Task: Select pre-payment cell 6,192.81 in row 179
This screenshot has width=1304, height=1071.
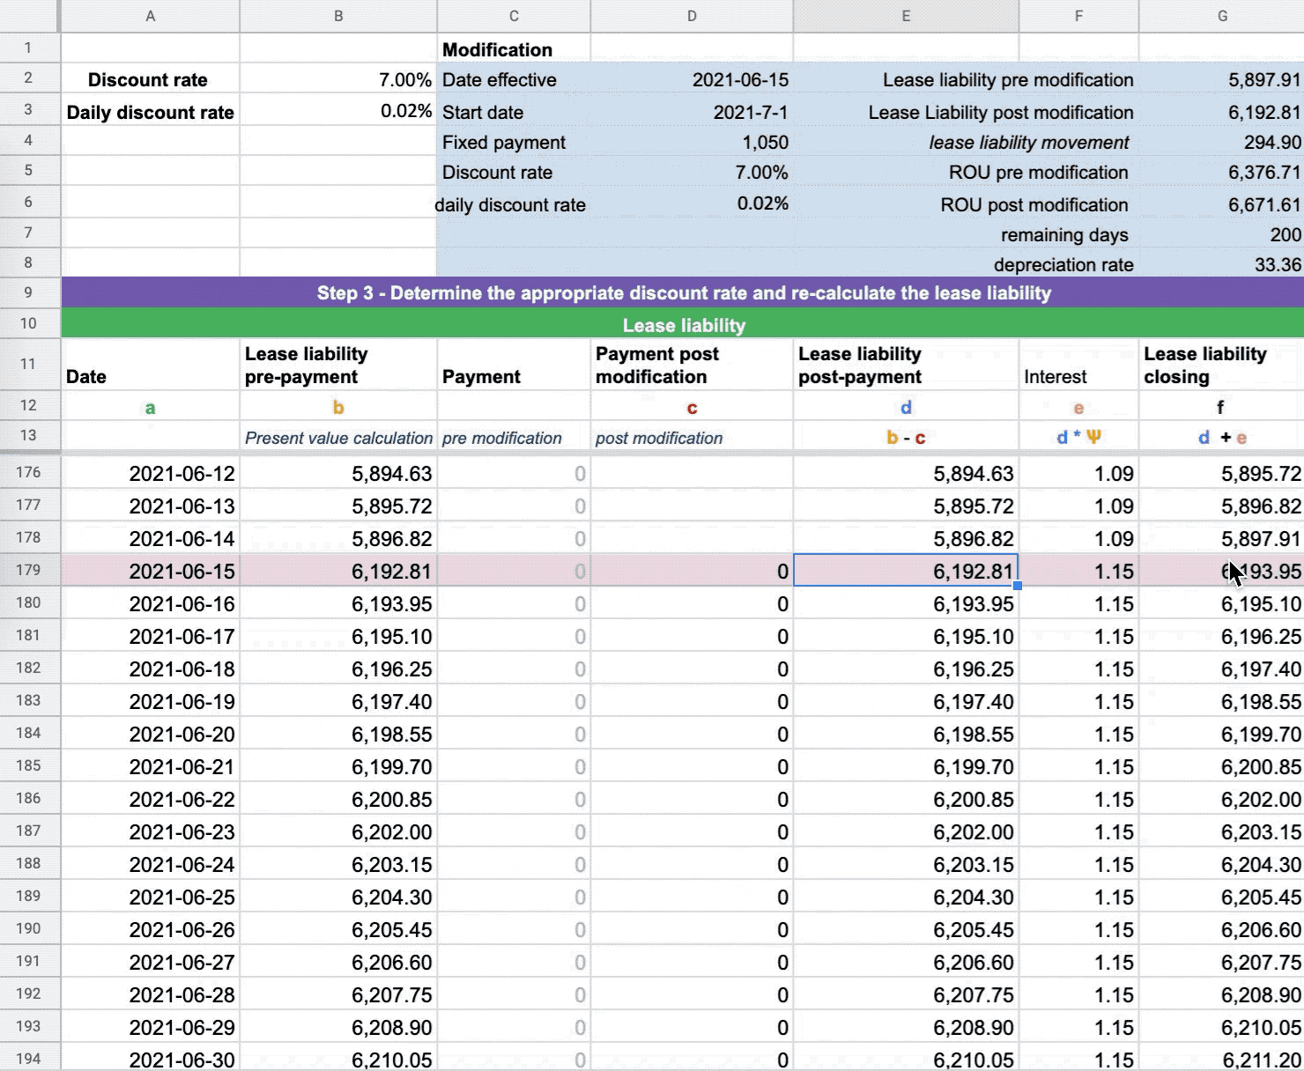Action: click(338, 571)
